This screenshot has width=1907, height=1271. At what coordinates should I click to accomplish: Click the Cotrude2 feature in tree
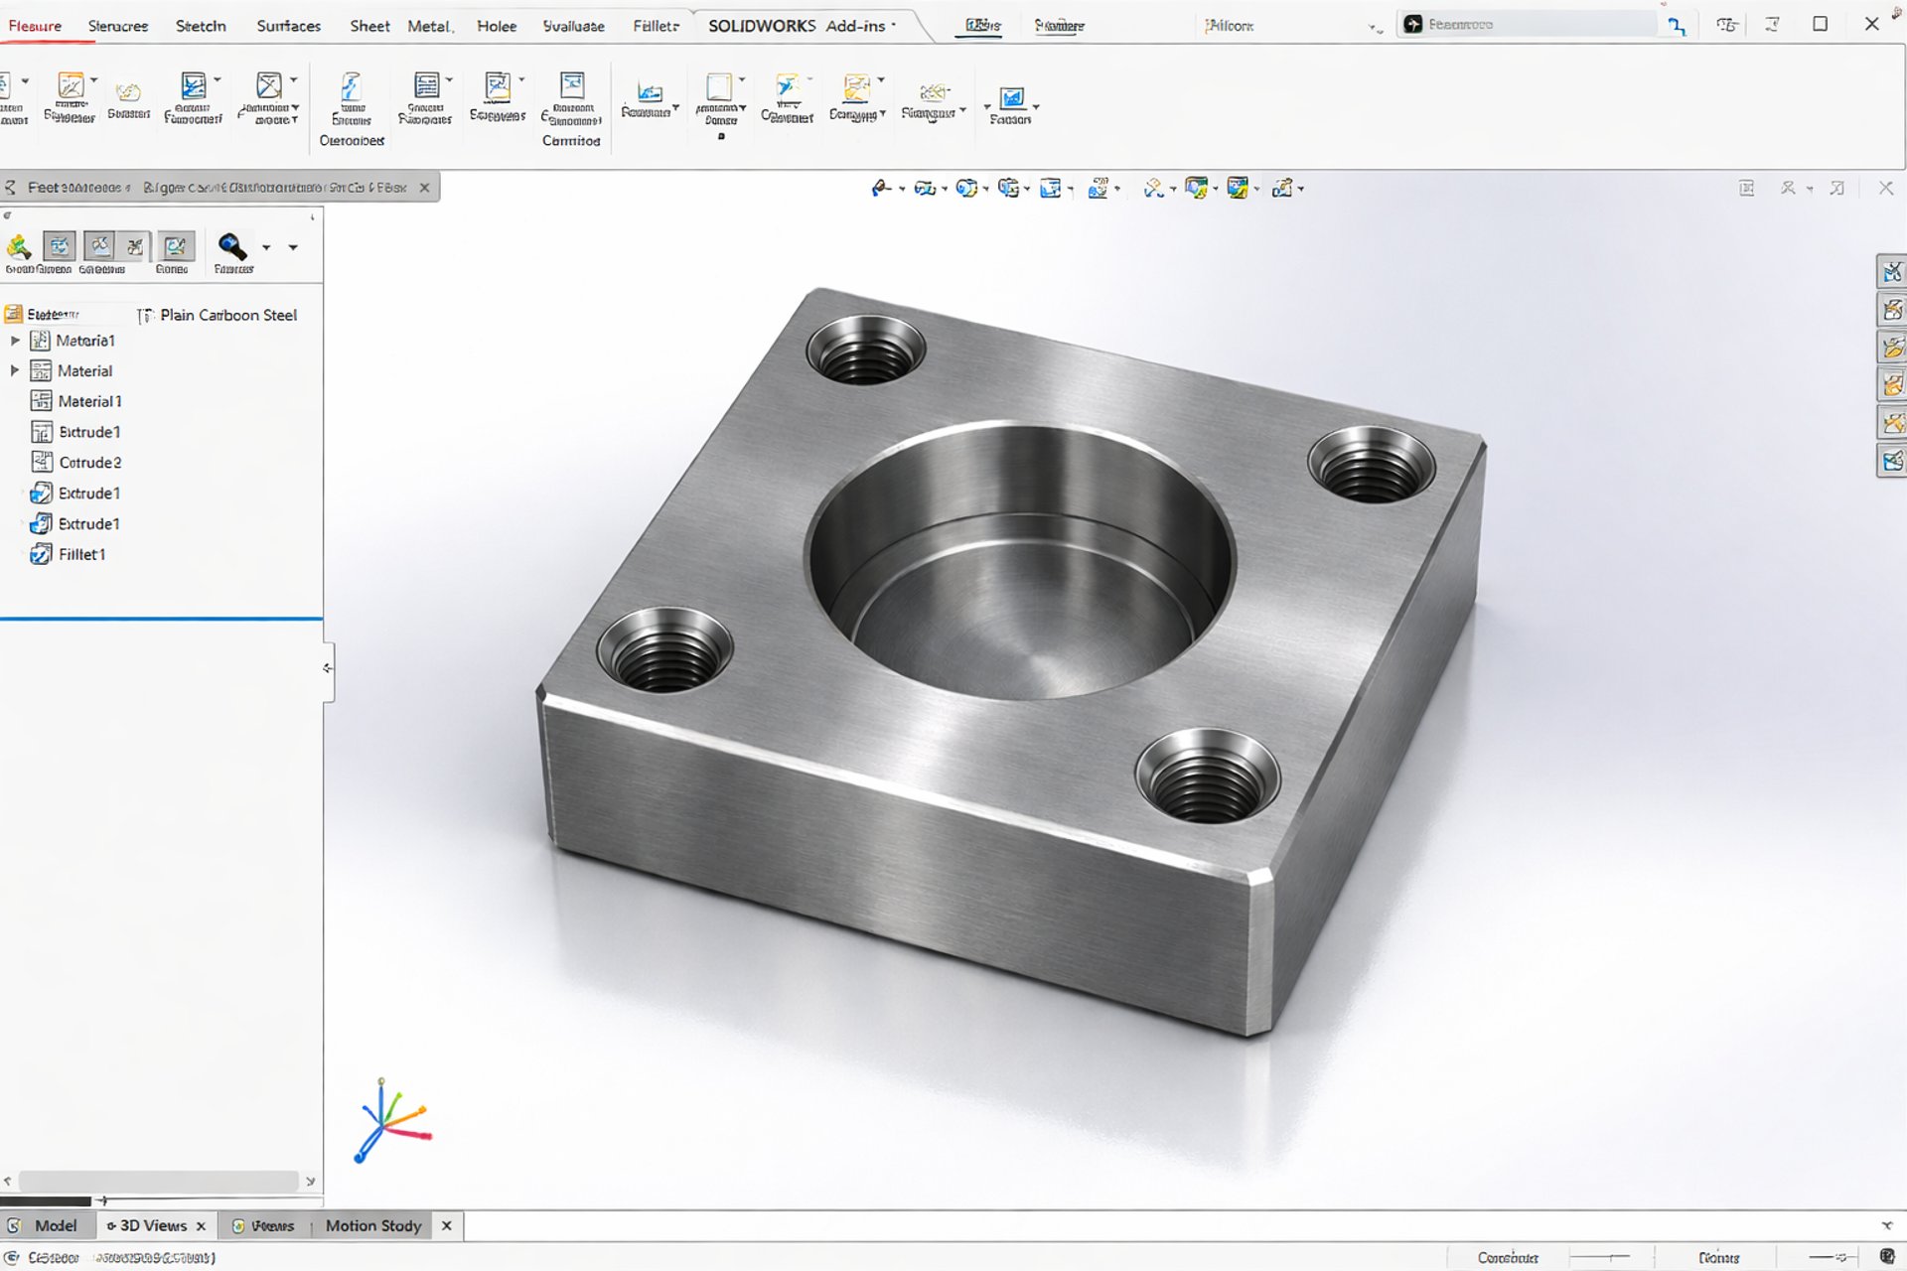(x=89, y=463)
